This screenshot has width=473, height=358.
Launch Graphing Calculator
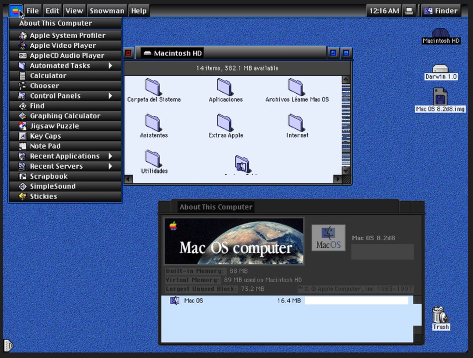point(65,116)
